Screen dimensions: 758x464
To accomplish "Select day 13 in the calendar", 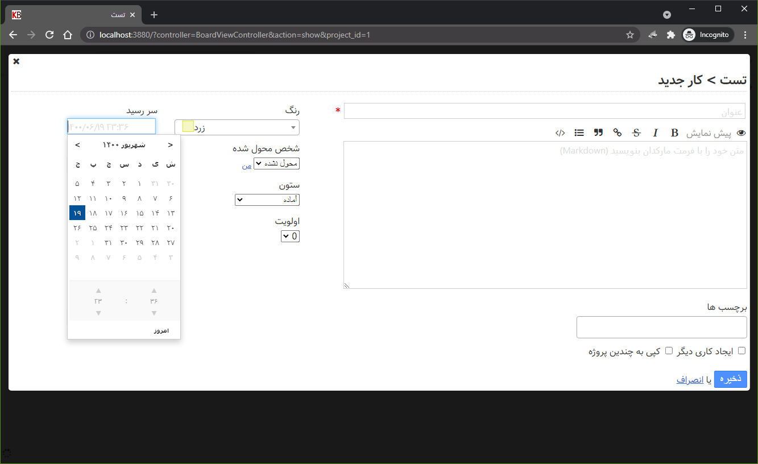I will [x=171, y=213].
